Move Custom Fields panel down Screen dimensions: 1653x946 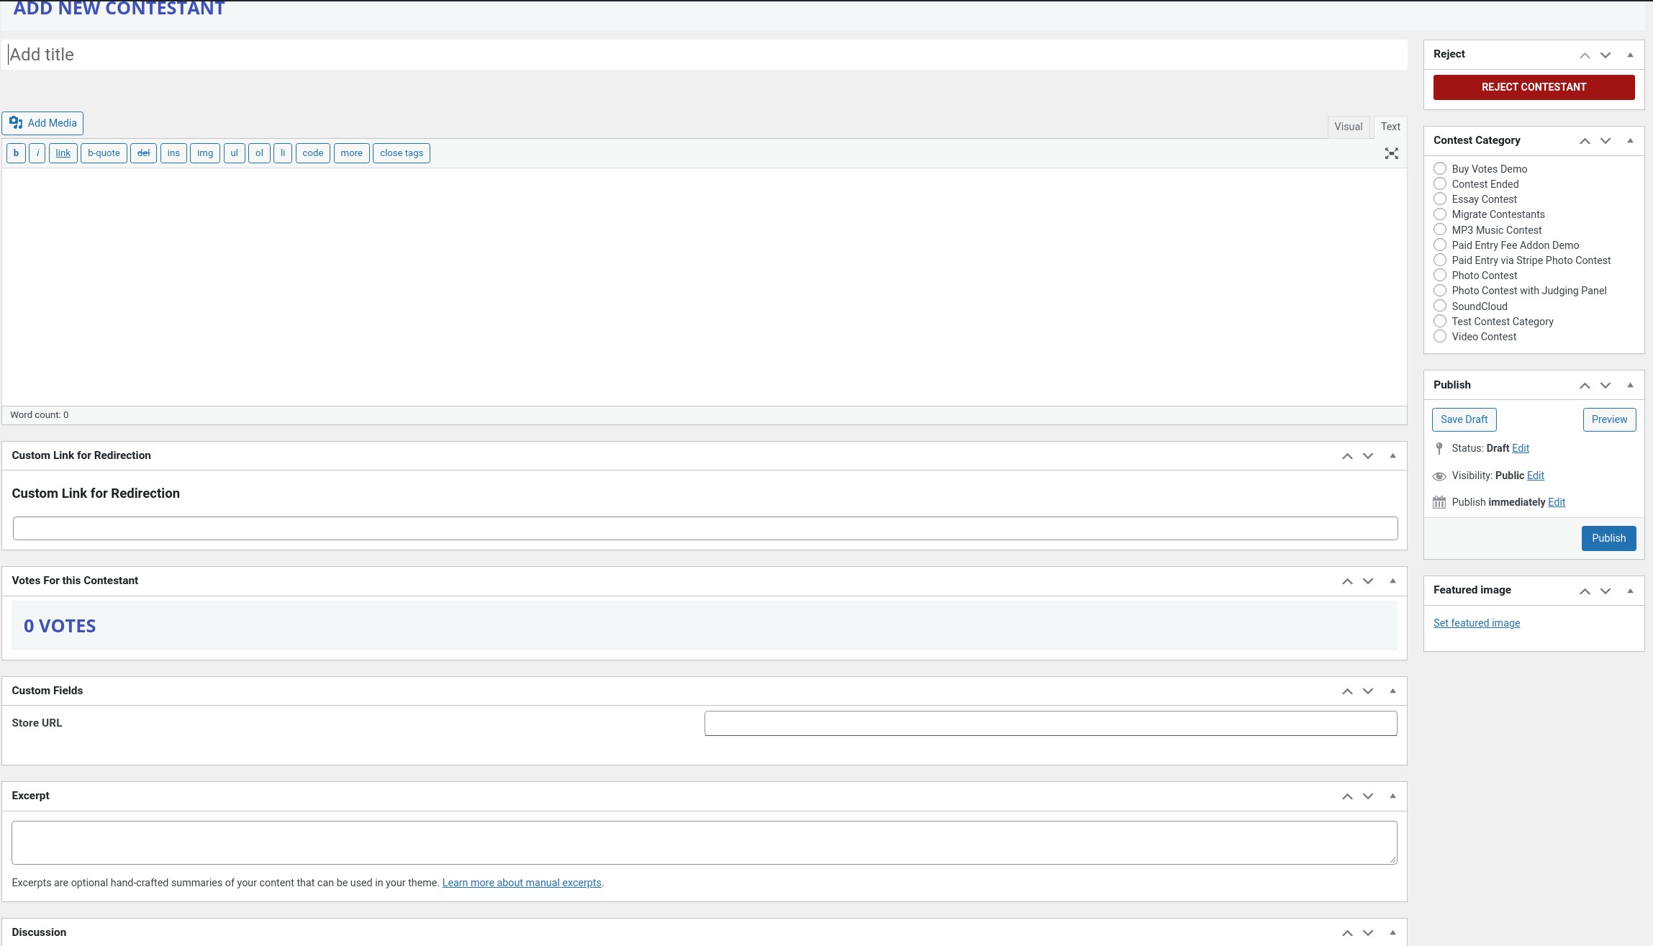tap(1368, 691)
